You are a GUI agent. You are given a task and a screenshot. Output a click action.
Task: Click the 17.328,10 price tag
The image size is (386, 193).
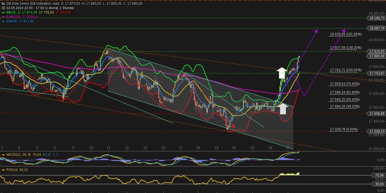coord(377,132)
